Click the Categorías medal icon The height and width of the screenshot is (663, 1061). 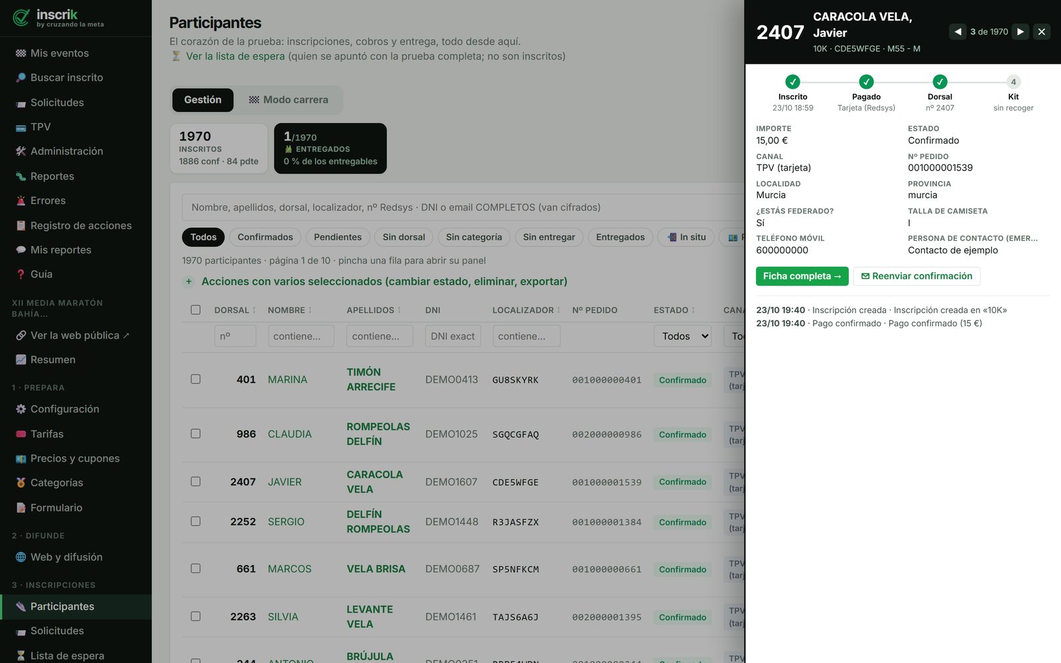(21, 483)
